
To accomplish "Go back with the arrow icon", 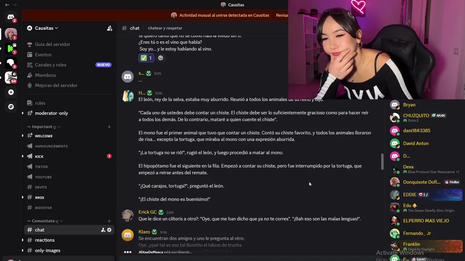I will (7, 5).
